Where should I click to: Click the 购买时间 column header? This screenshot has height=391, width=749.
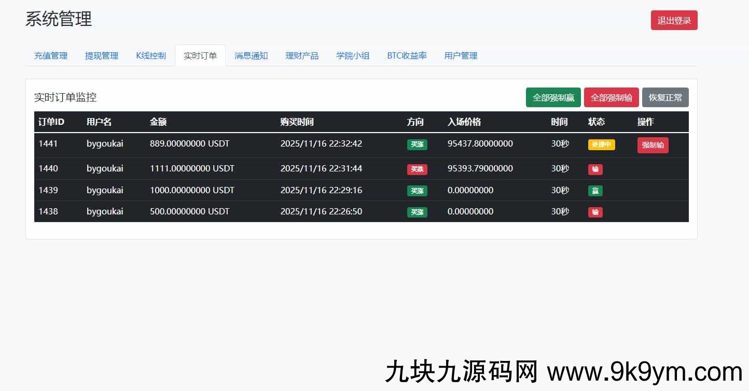[x=297, y=122]
